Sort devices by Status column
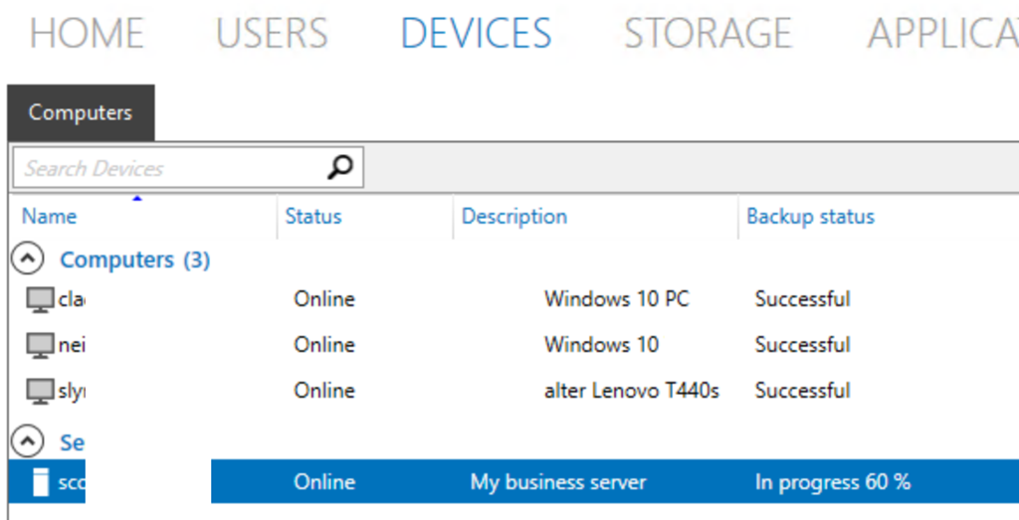This screenshot has width=1019, height=520. pyautogui.click(x=313, y=216)
